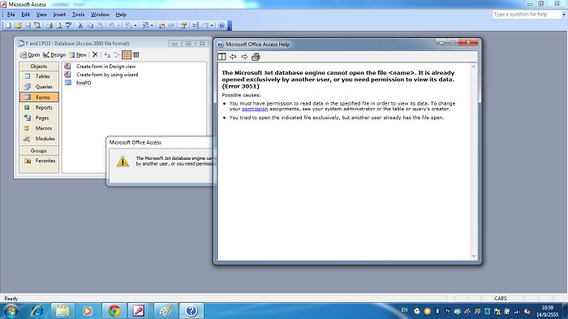Click the Windows Start button
This screenshot has height=319, width=568.
click(x=10, y=311)
